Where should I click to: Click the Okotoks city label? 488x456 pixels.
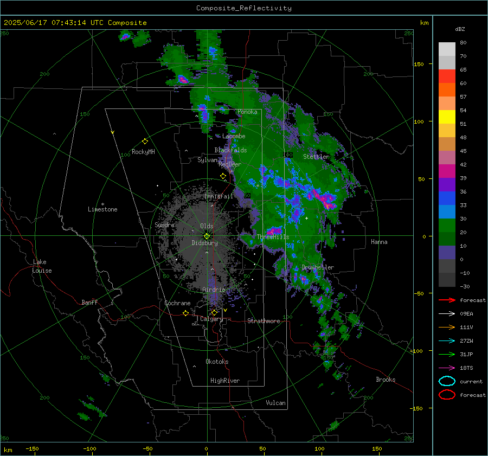tap(217, 362)
